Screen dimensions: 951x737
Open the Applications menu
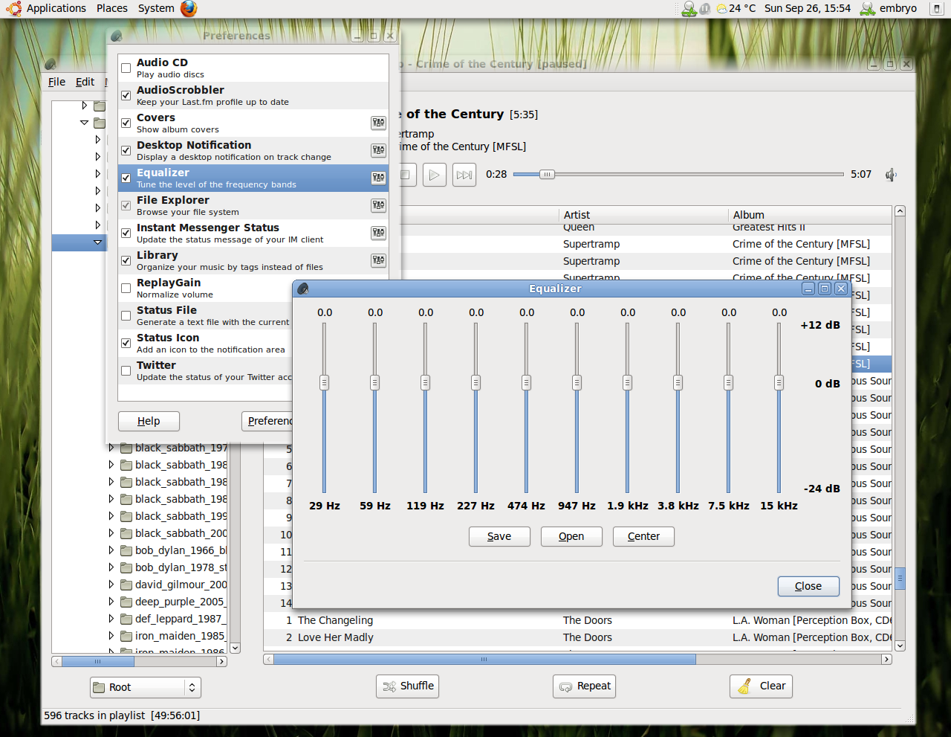point(56,8)
